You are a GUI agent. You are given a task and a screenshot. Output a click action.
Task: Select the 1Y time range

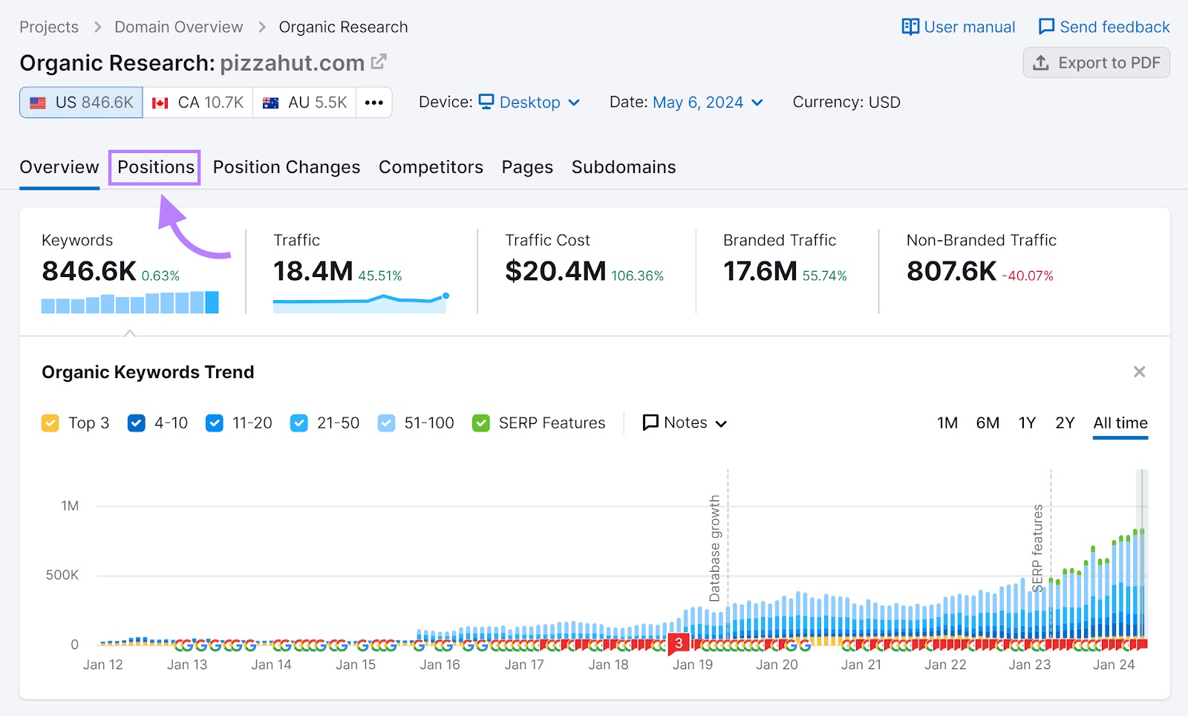[x=1027, y=423]
